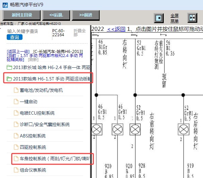
Task: Click the document icon beside 四驱控制系统
Action: 16,147
